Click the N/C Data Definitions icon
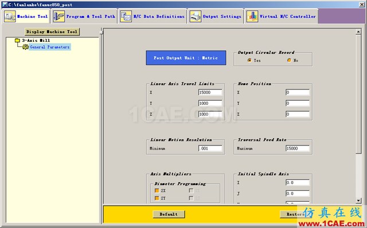 click(x=126, y=17)
